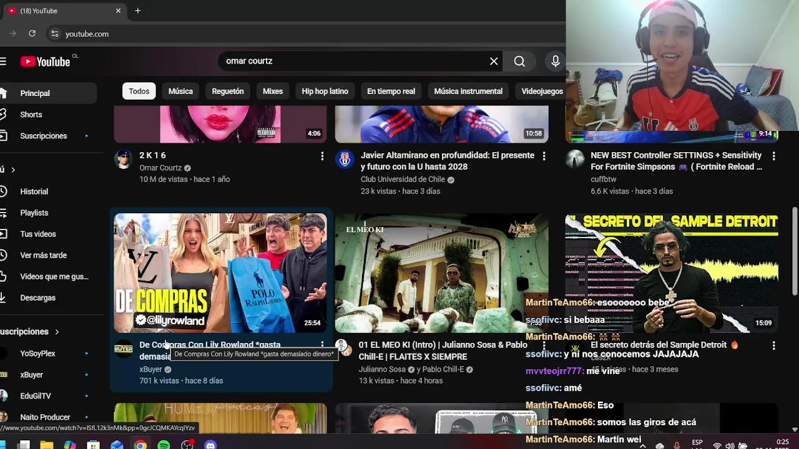The width and height of the screenshot is (799, 449).
Task: Open Shorts in the sidebar
Action: coord(48,115)
